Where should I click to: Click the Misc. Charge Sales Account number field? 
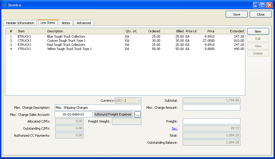(73, 114)
